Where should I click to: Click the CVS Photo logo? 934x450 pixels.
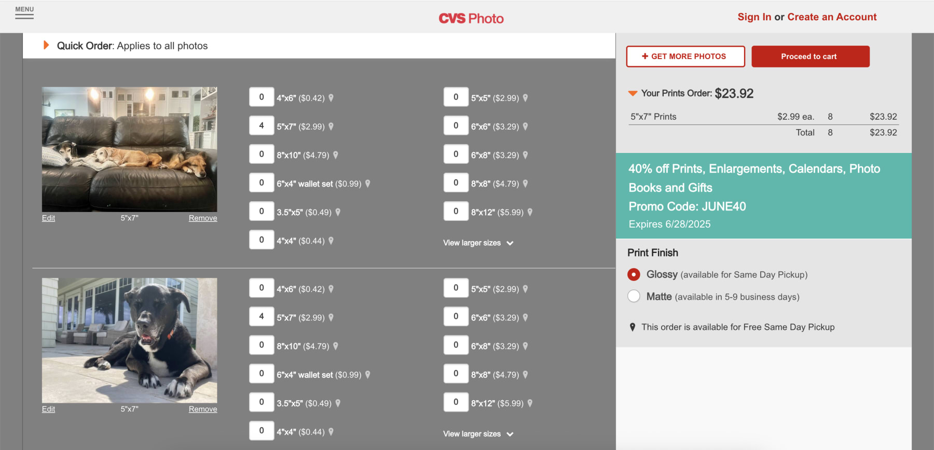pos(471,19)
